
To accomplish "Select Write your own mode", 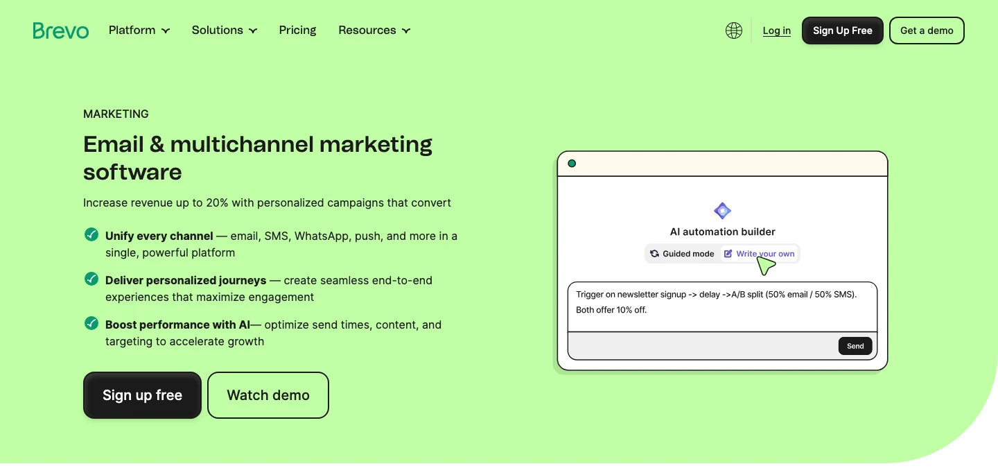I will (x=759, y=254).
